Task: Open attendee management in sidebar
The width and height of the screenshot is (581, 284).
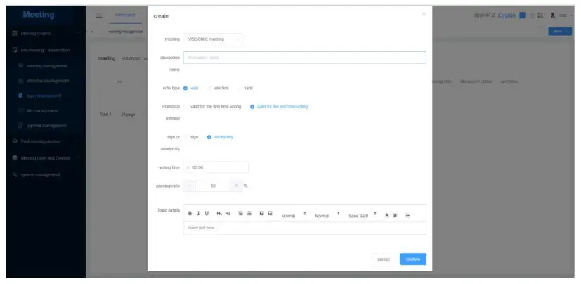Action: 48,81
